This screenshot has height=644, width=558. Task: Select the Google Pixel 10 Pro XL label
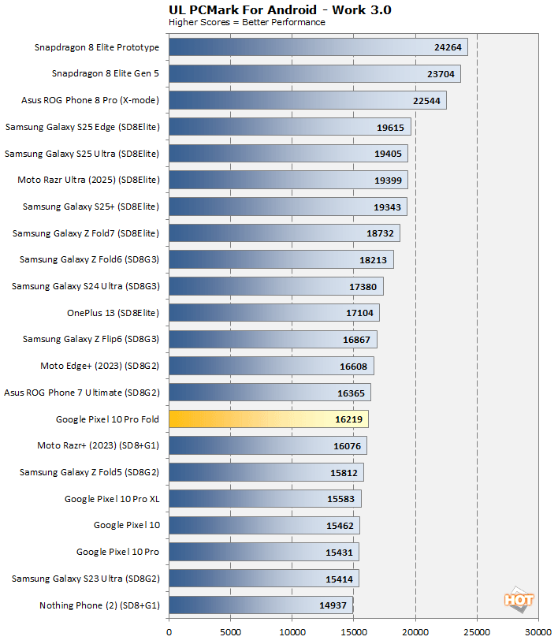coord(112,499)
